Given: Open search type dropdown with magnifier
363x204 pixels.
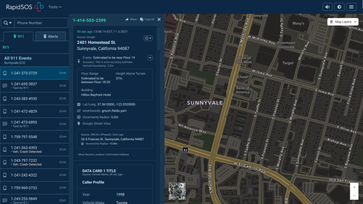Looking at the screenshot, I should (x=8, y=23).
